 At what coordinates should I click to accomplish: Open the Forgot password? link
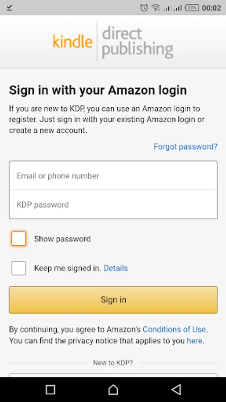185,147
